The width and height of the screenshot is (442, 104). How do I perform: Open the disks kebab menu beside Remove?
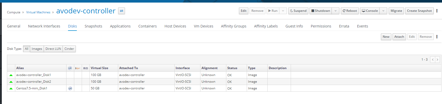point(437,37)
